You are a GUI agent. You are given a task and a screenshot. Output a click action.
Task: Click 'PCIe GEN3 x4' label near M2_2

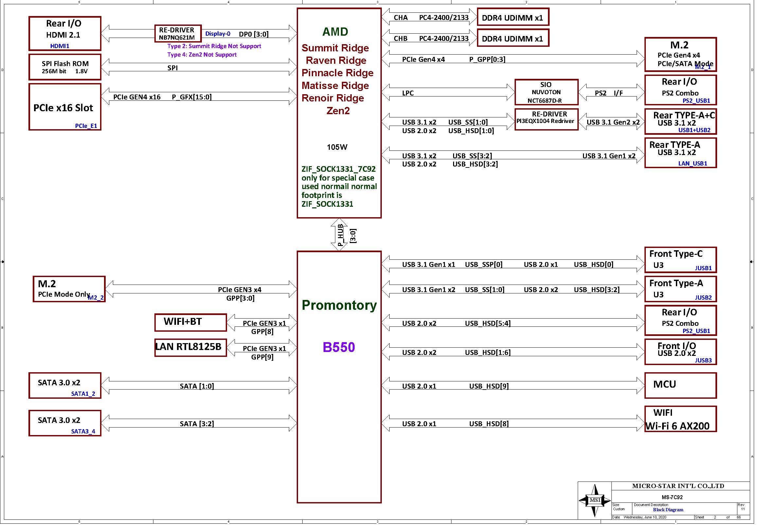point(239,290)
